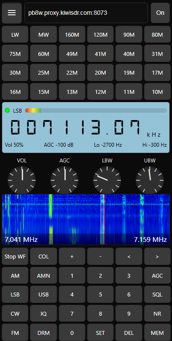Zoom in waterfall with plus button
Image resolution: width=172 pixels, height=341 pixels.
72,257
